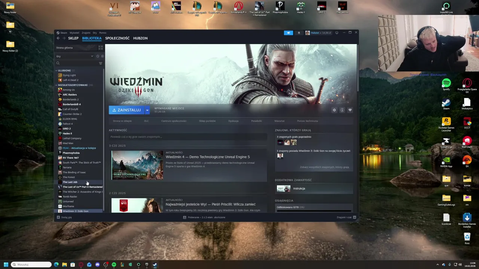Click the library search field
The height and width of the screenshot is (269, 479).
76,64
